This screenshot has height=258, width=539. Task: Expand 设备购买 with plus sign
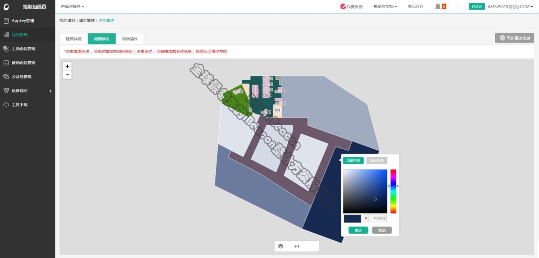tap(51, 91)
